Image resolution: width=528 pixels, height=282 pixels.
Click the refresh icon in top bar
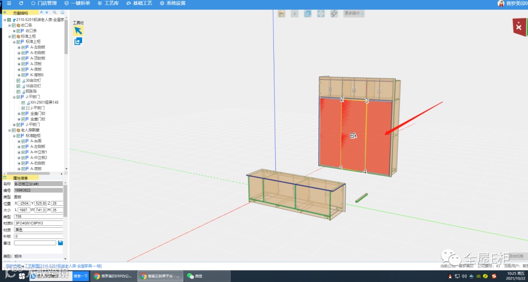point(21,3)
